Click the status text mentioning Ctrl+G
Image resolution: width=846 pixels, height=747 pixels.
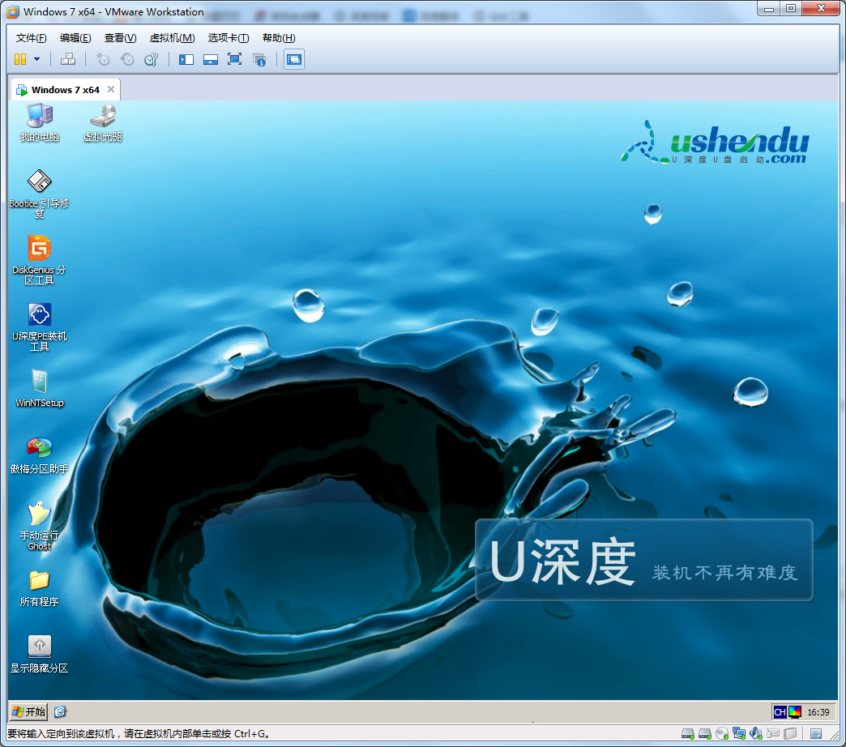(x=138, y=734)
